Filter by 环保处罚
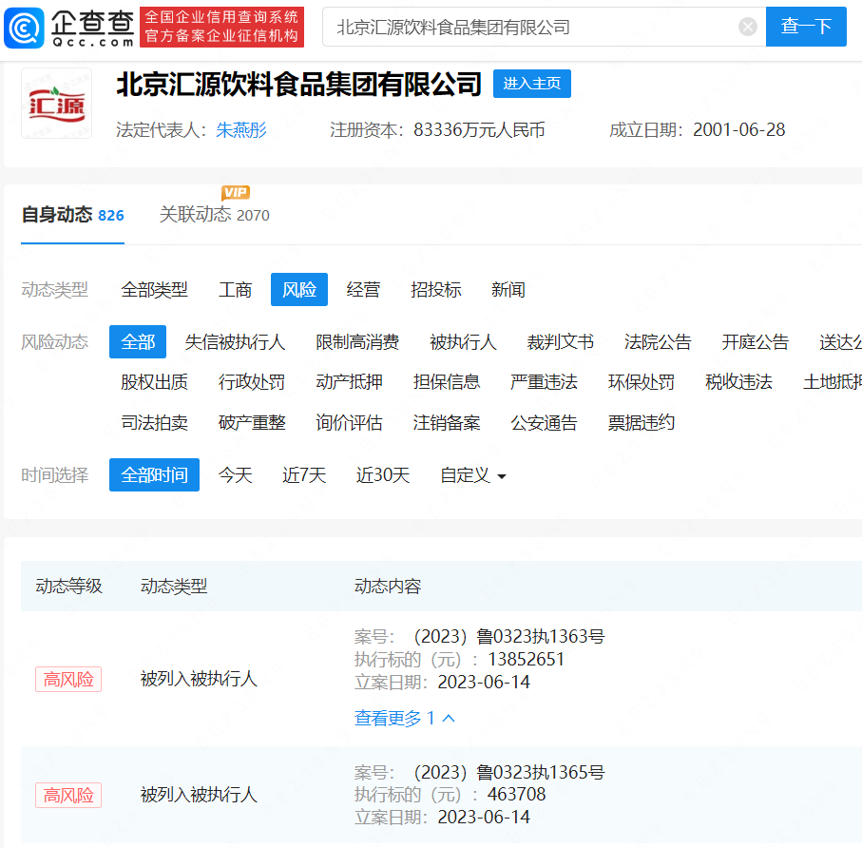The height and width of the screenshot is (848, 862). pos(641,381)
